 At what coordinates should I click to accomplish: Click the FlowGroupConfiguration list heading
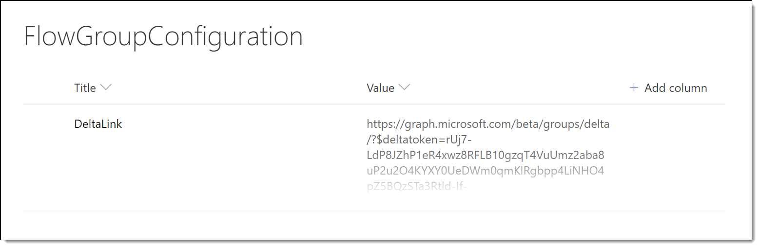pyautogui.click(x=163, y=37)
